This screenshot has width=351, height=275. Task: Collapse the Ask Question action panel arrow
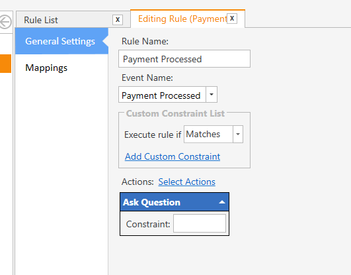(x=222, y=202)
